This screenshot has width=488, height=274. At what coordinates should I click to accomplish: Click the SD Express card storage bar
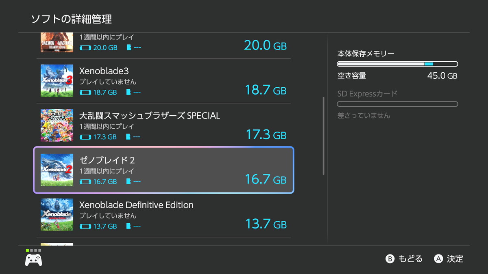coord(397,104)
